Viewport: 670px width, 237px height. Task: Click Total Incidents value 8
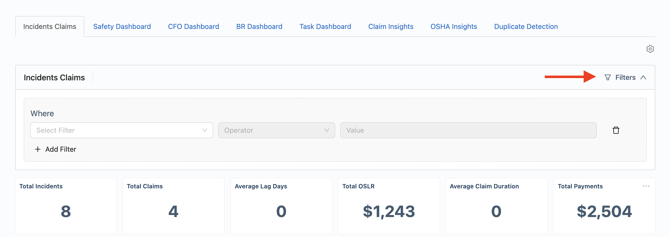tap(66, 211)
